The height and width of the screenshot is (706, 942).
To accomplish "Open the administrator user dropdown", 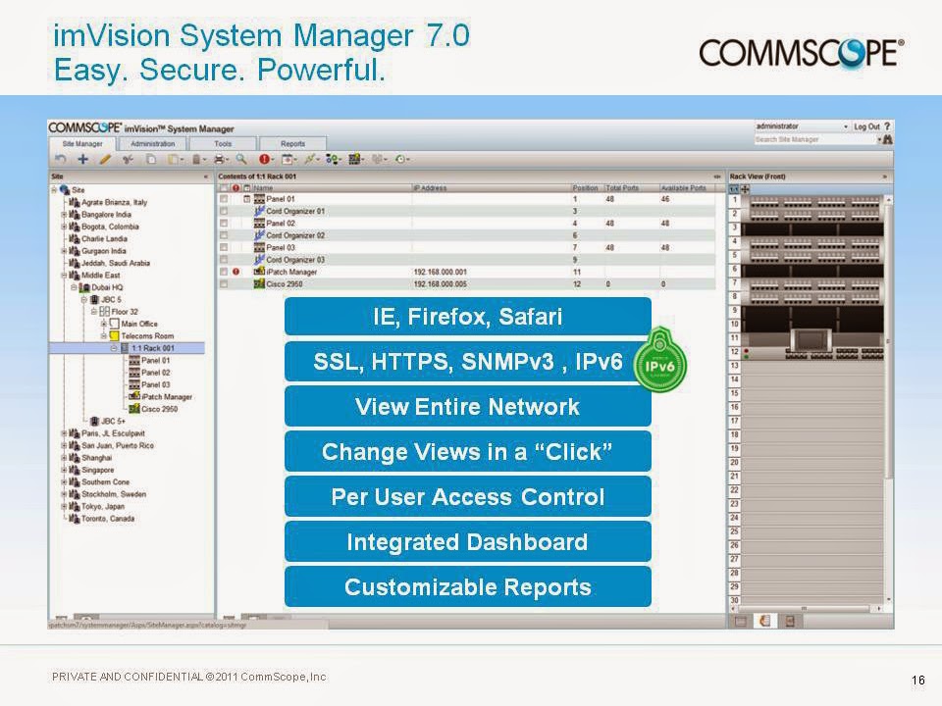I will pos(846,127).
